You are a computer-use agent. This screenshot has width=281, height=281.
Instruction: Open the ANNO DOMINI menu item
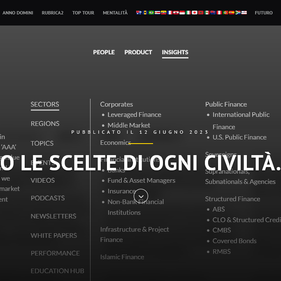click(x=18, y=13)
